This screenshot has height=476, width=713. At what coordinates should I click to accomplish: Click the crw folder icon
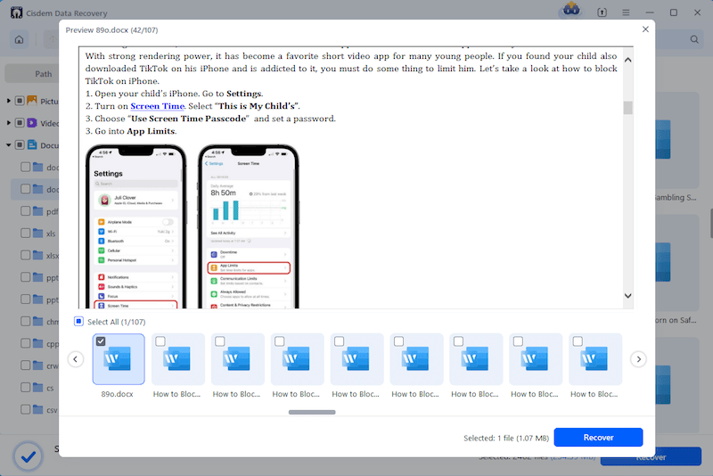[38, 365]
